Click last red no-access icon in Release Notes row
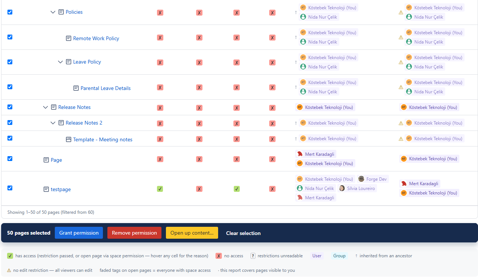 273,108
